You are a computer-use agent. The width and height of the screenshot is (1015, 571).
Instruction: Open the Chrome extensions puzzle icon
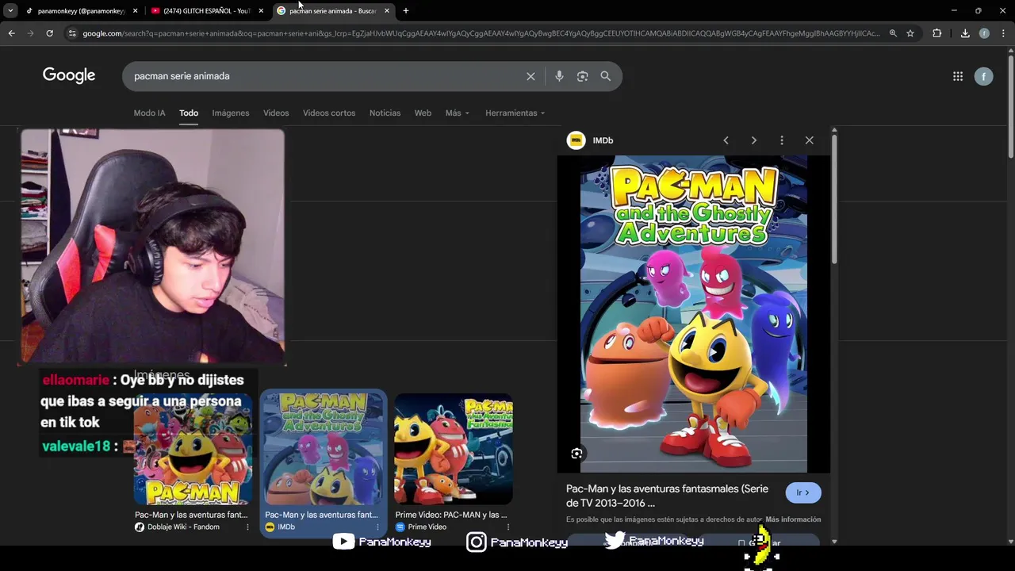click(936, 33)
